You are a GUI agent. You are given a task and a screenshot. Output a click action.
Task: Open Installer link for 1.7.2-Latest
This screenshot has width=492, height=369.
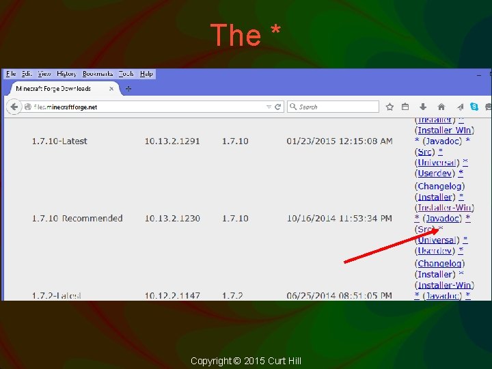(435, 274)
